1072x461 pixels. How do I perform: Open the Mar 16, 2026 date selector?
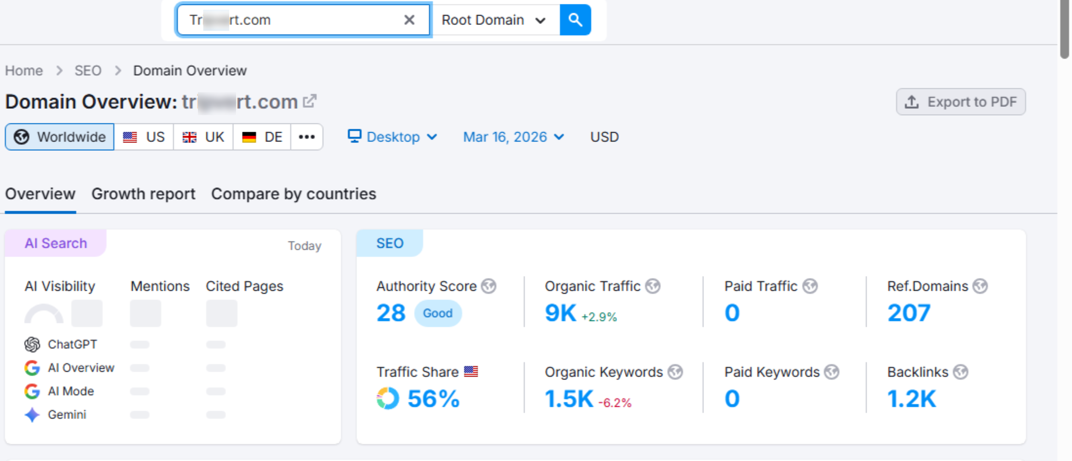513,137
